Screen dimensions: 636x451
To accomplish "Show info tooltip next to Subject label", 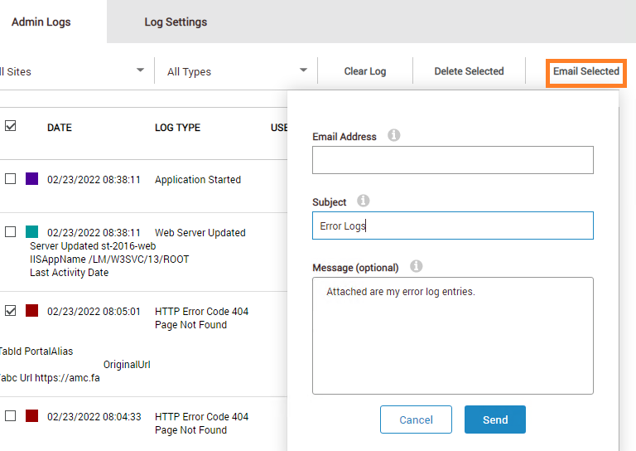I will tap(363, 201).
